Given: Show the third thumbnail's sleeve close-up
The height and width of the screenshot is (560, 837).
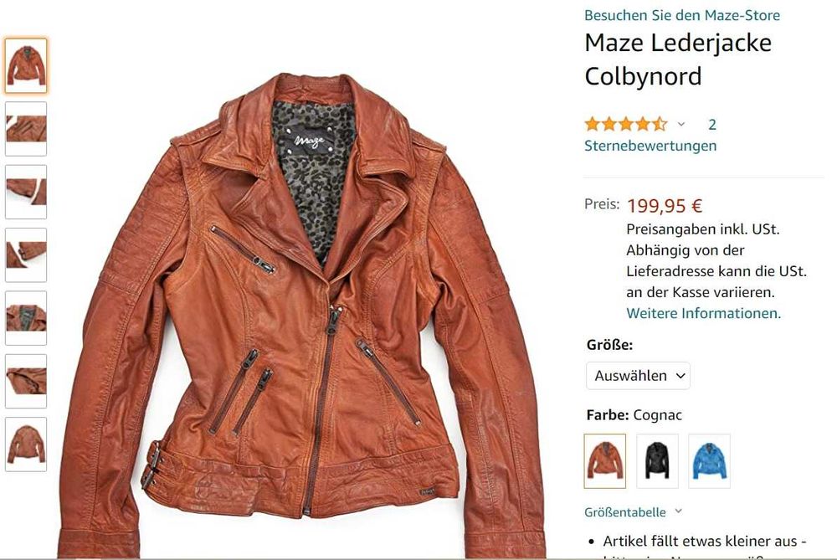Looking at the screenshot, I should [x=26, y=192].
